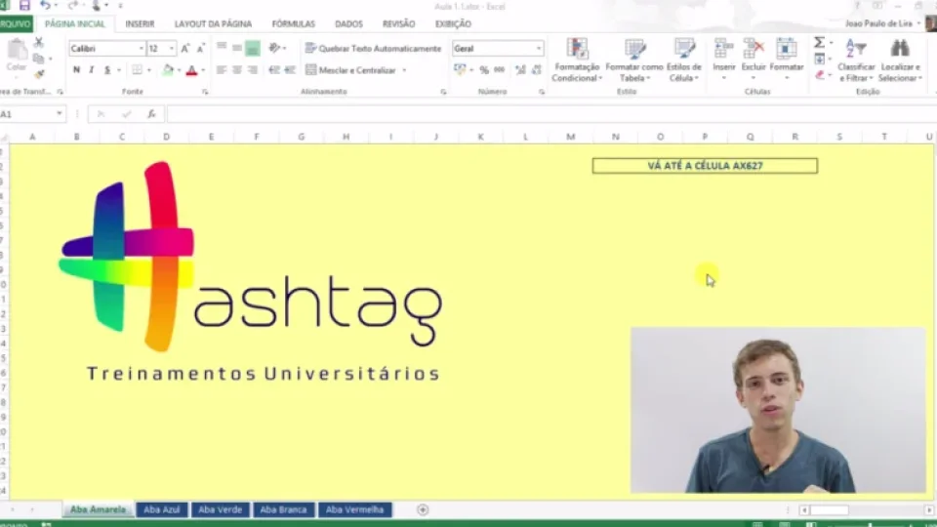Toggle Italic (I) formatting
Image resolution: width=937 pixels, height=527 pixels.
tap(92, 70)
